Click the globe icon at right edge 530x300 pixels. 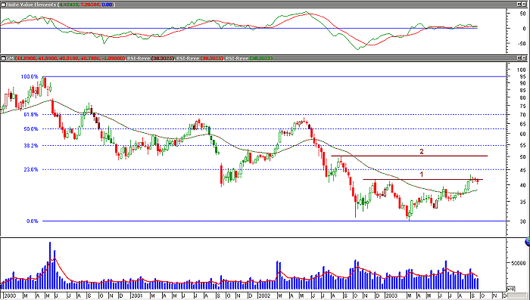(528, 242)
